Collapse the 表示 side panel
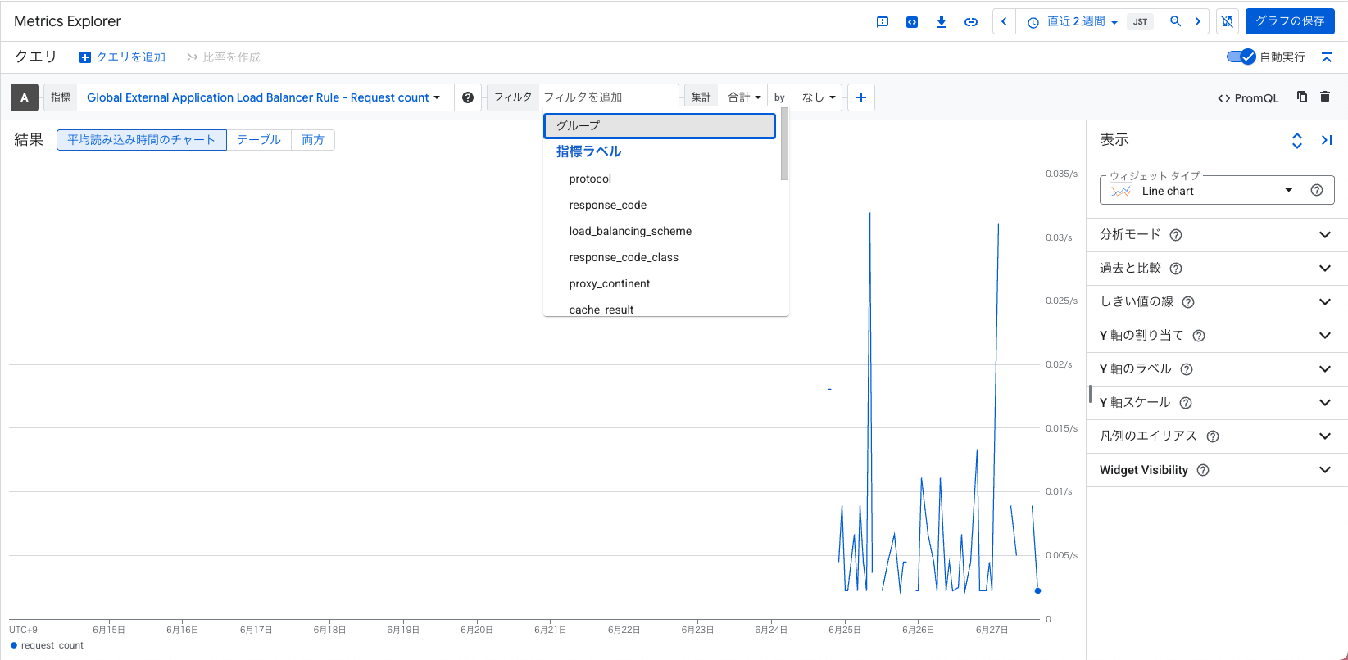The image size is (1348, 660). pos(1327,140)
